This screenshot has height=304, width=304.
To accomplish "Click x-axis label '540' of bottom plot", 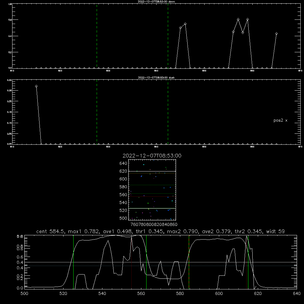I will coord(102,294).
